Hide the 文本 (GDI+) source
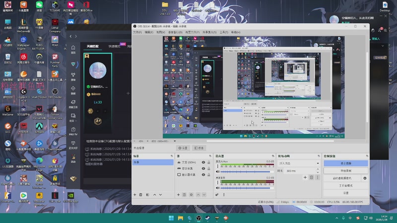Screen dimensions: 397x223 [x=203, y=163]
